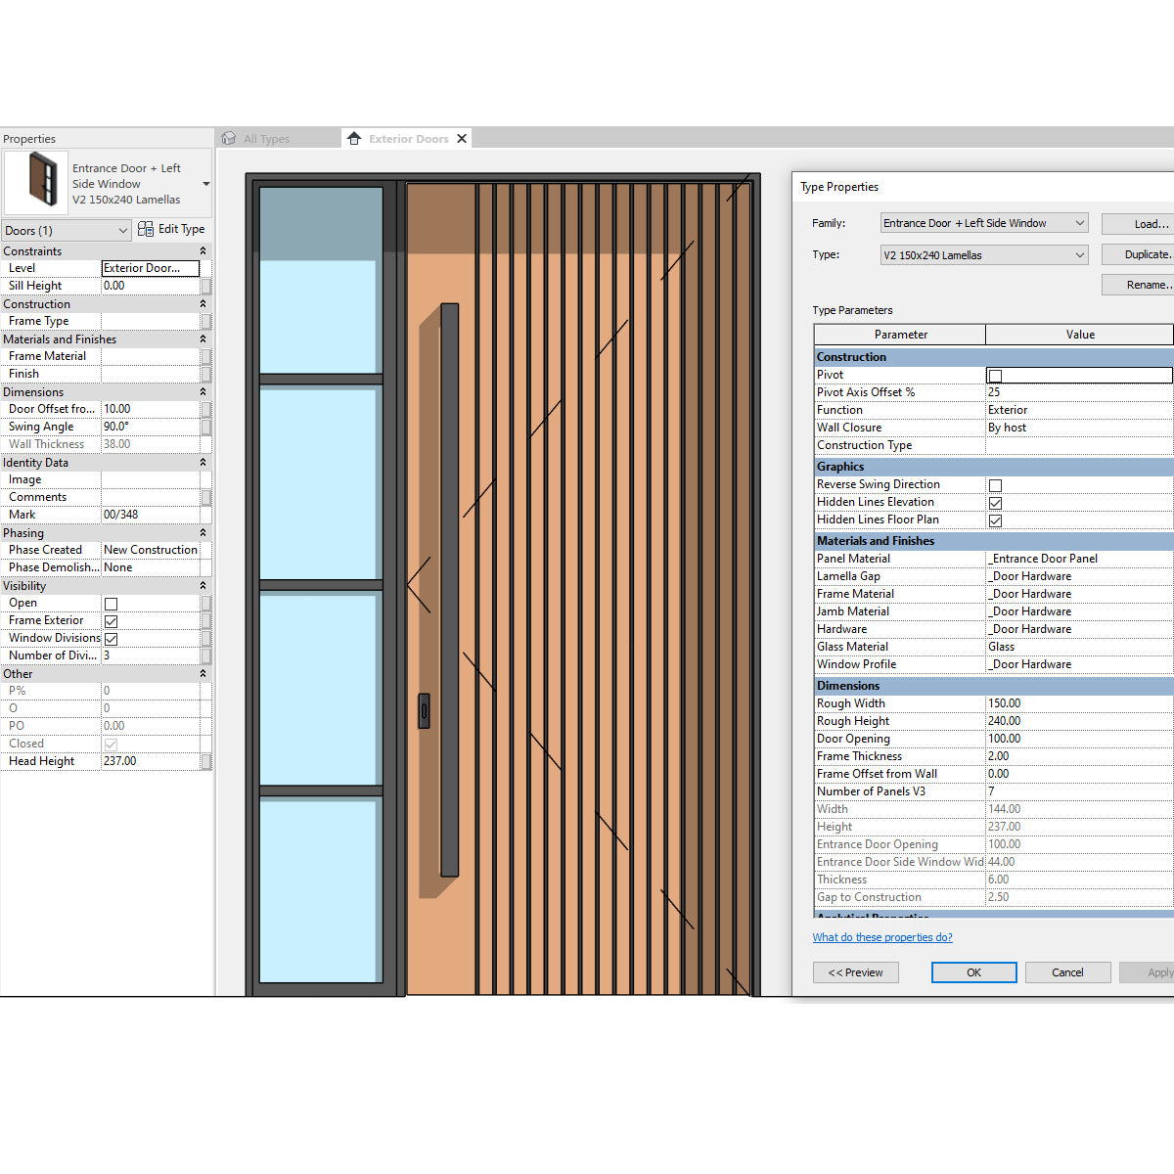The height and width of the screenshot is (1174, 1174).
Task: Toggle the Window Divisions checkbox
Action: (111, 639)
